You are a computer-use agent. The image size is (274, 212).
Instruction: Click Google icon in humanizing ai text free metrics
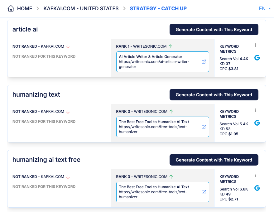[x=257, y=188]
